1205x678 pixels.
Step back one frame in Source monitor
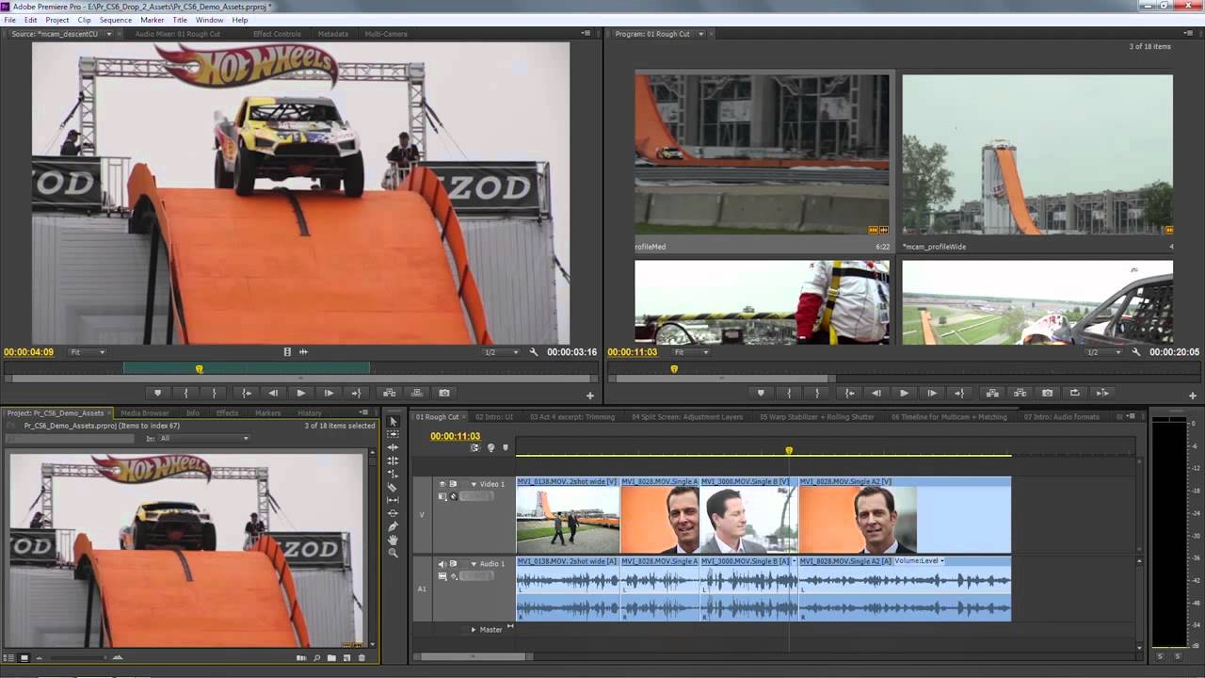pyautogui.click(x=273, y=393)
